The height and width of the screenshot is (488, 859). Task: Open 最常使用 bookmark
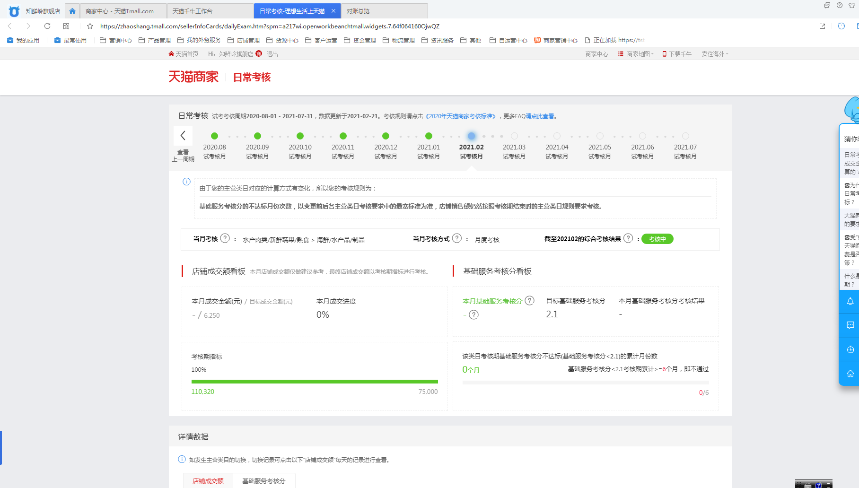70,40
